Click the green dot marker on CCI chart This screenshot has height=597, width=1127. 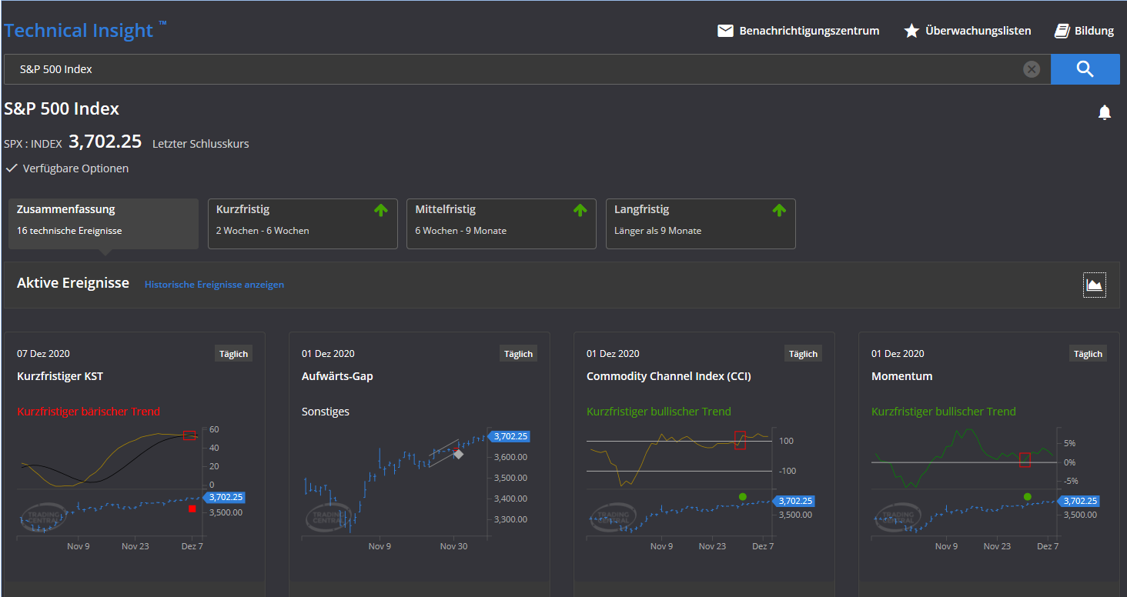coord(742,496)
